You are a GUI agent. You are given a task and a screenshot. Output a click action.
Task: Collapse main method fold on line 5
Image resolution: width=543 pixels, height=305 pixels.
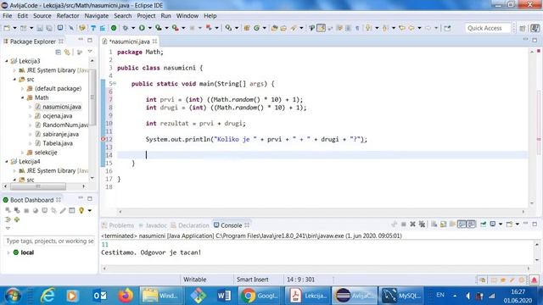[115, 83]
